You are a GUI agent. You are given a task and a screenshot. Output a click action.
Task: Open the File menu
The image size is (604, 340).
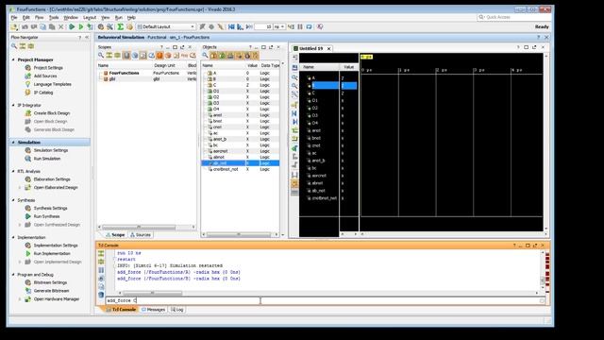click(14, 17)
